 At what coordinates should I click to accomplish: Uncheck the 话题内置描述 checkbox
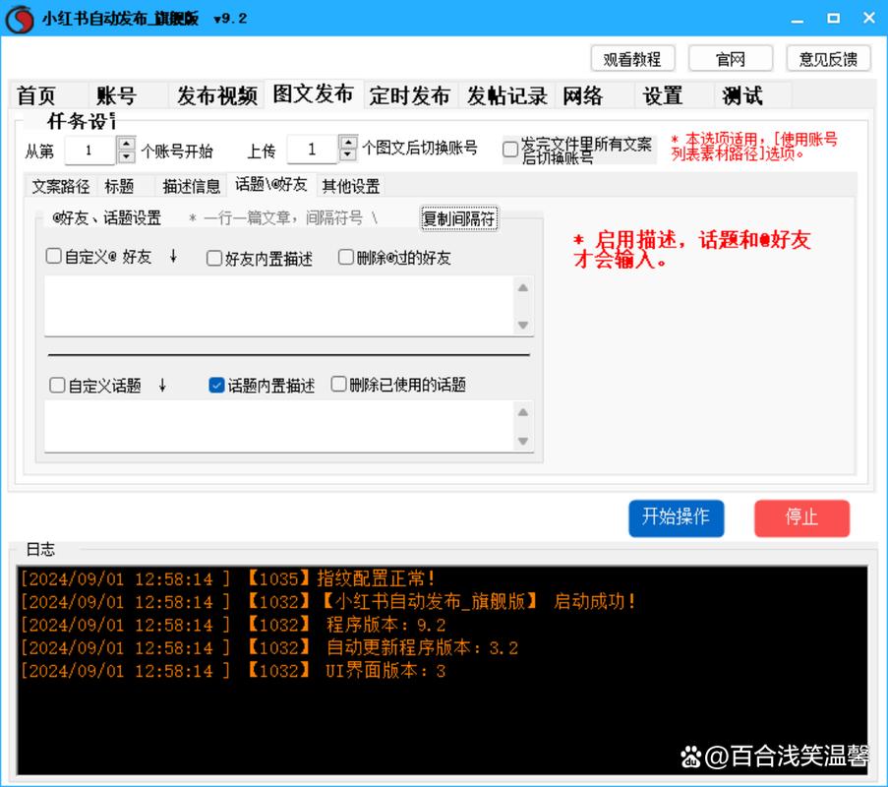[x=217, y=386]
